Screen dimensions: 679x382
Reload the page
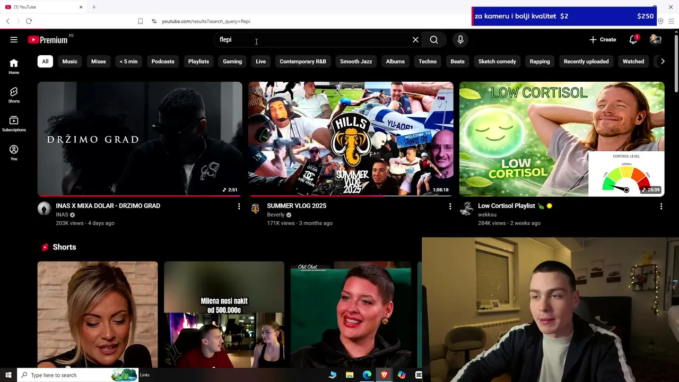point(29,21)
